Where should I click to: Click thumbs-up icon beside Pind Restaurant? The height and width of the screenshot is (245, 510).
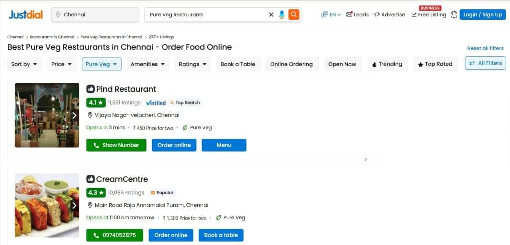click(91, 89)
